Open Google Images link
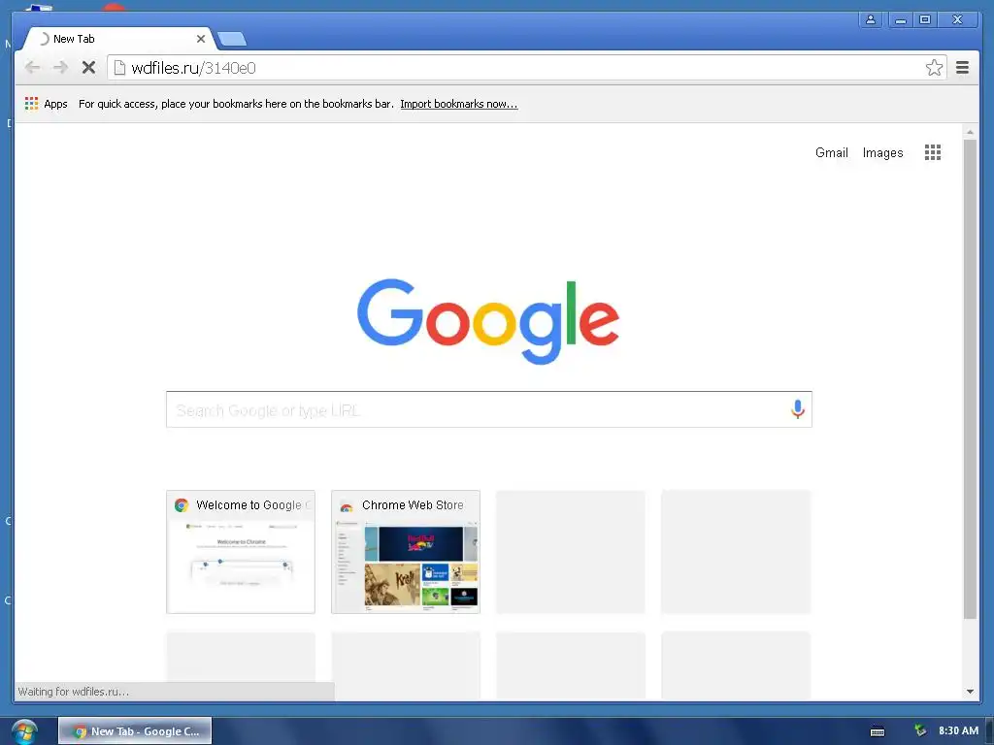 pyautogui.click(x=882, y=152)
